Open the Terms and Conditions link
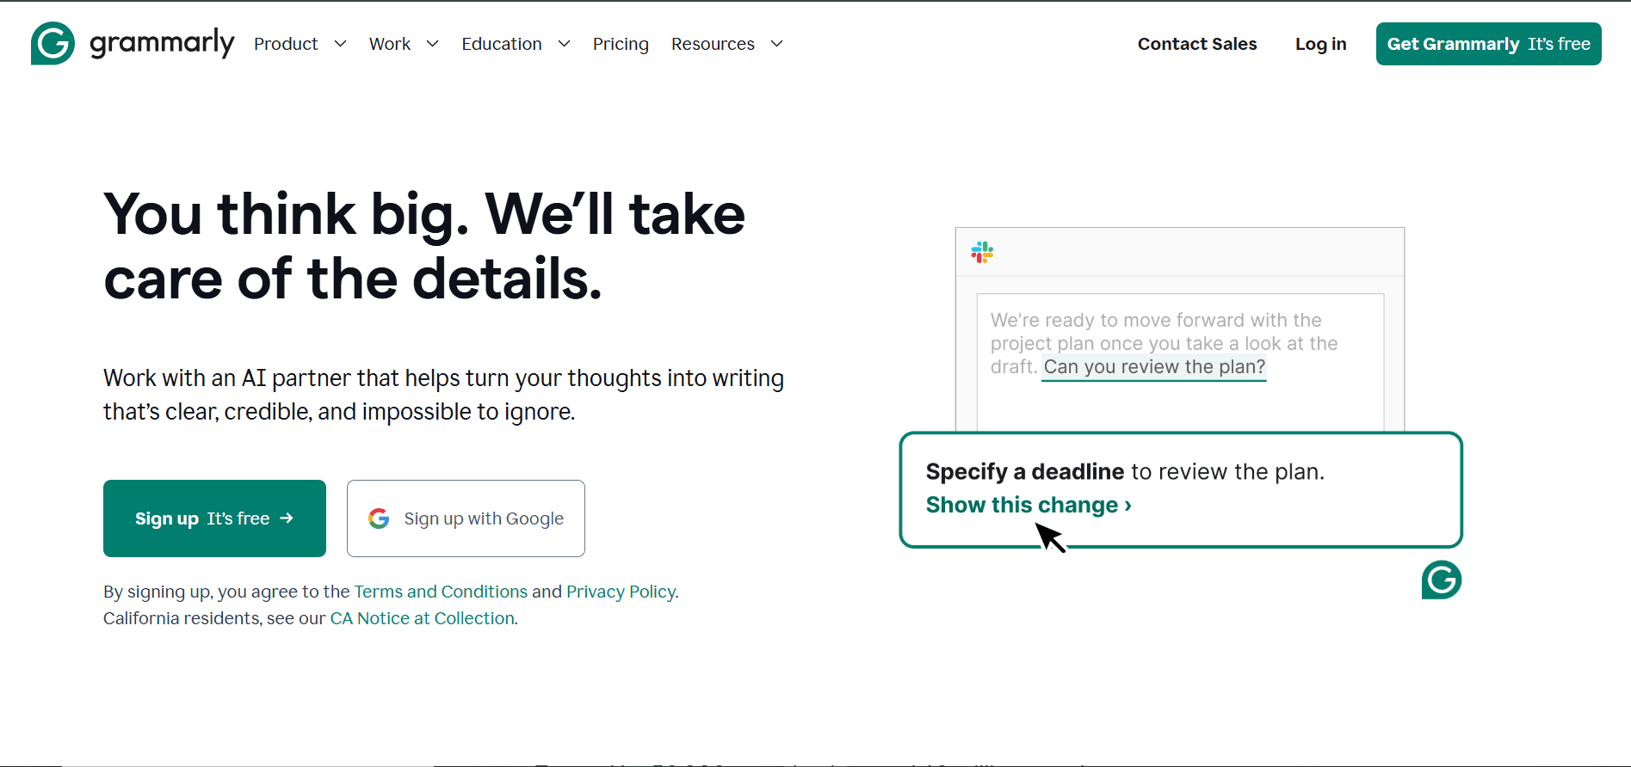The image size is (1631, 767). [440, 592]
